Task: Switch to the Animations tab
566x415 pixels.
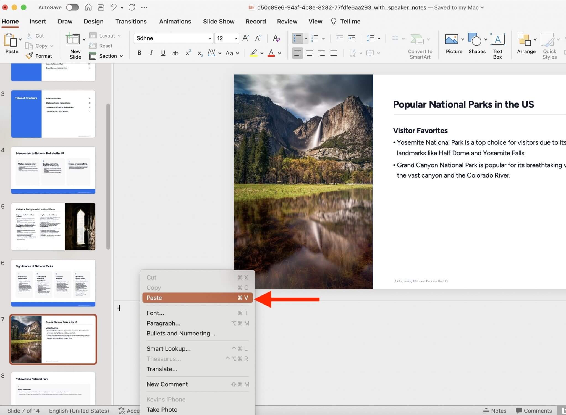Action: coord(175,21)
